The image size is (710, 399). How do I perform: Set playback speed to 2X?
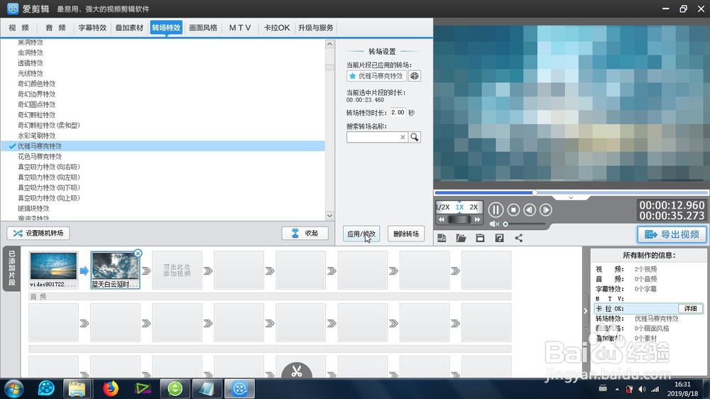click(474, 207)
